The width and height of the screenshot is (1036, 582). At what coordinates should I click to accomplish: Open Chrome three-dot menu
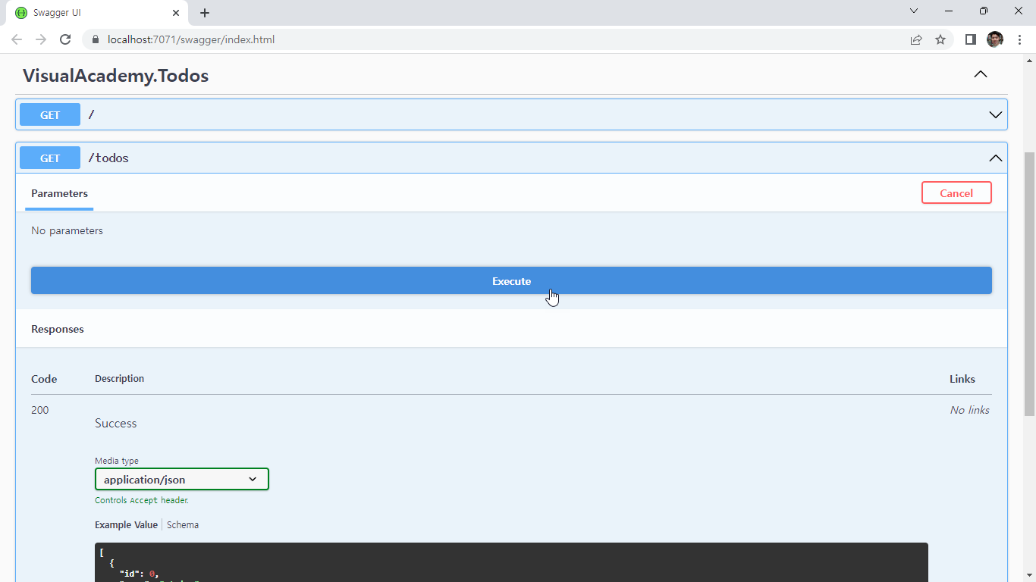[1019, 39]
